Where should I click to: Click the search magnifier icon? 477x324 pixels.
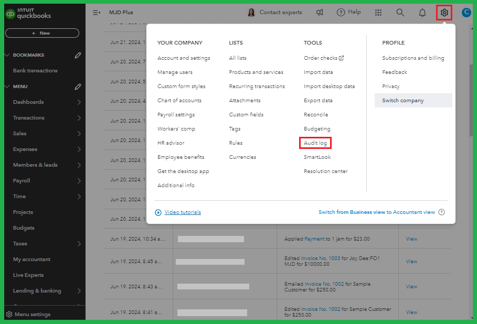tap(400, 13)
